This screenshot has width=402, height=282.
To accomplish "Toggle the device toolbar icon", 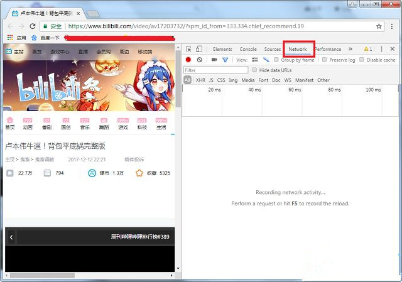I will click(x=199, y=49).
